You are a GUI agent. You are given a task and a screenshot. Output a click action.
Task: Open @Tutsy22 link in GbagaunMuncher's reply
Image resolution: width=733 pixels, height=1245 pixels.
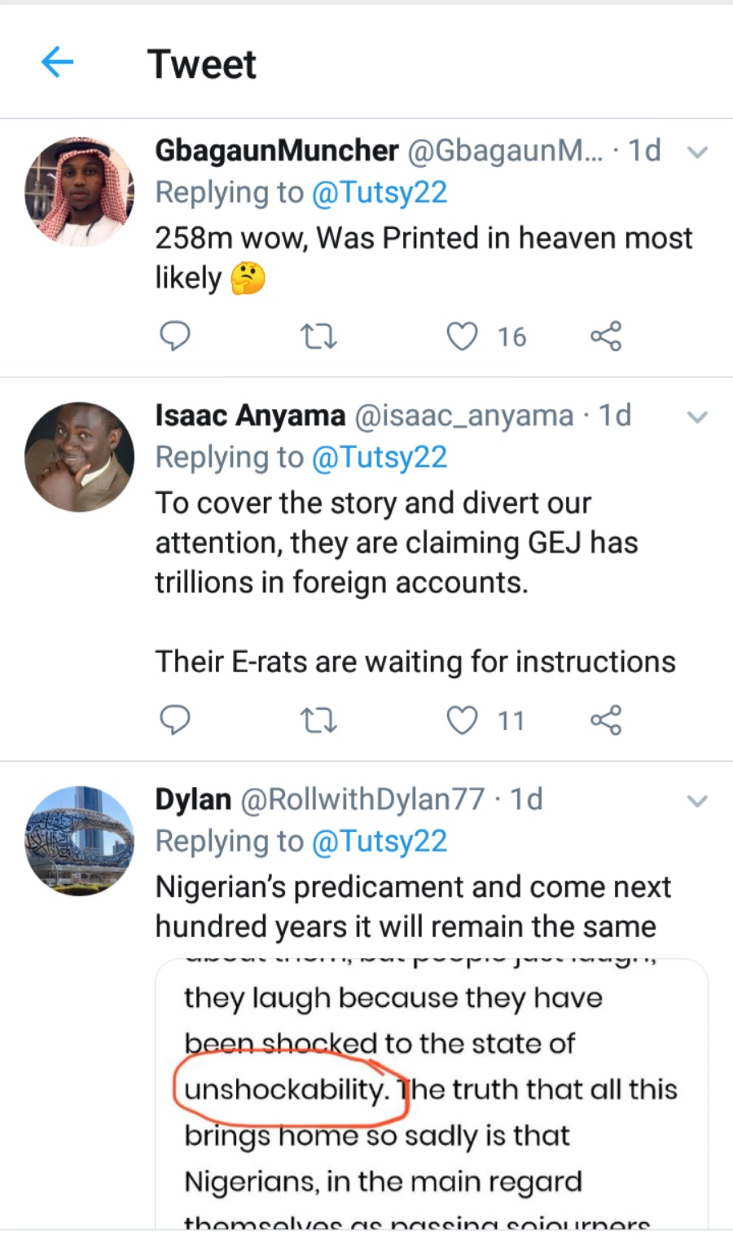pyautogui.click(x=380, y=193)
